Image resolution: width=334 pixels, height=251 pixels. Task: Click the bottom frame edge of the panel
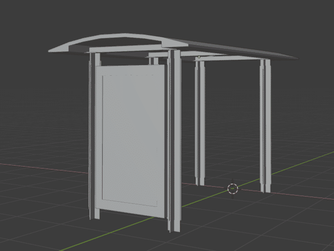tap(129, 203)
